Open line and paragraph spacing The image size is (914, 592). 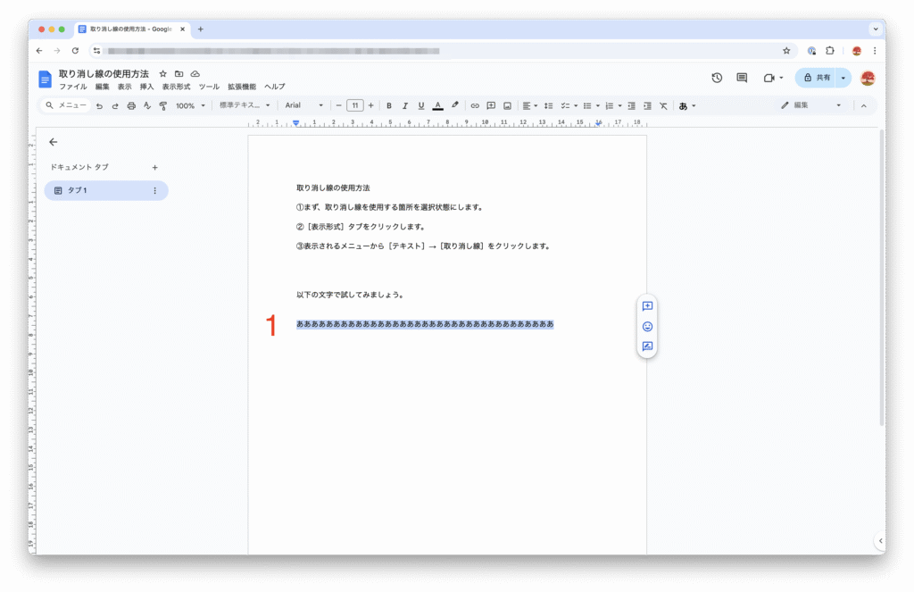pyautogui.click(x=549, y=105)
